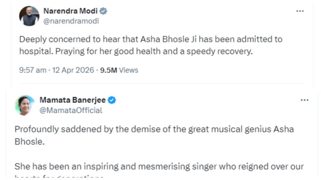Click the 'She has been an inspiring' paragraph
Screen dimensions: 321x180
[159, 167]
